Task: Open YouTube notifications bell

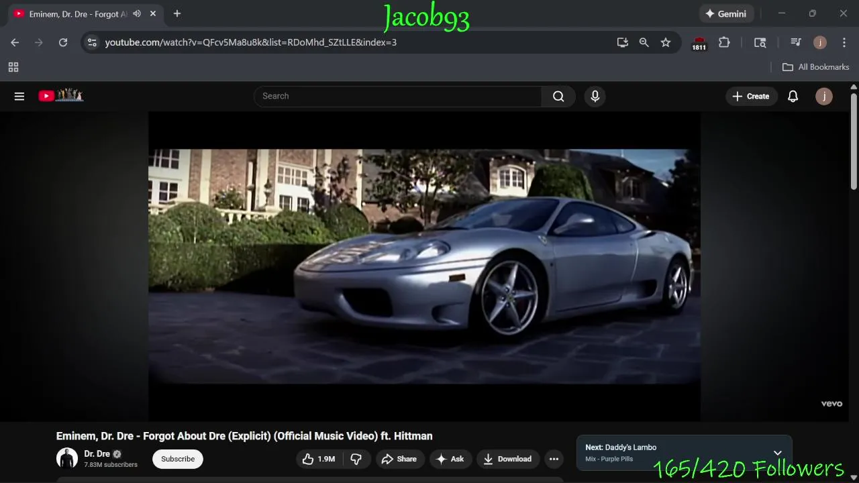Action: [x=793, y=96]
